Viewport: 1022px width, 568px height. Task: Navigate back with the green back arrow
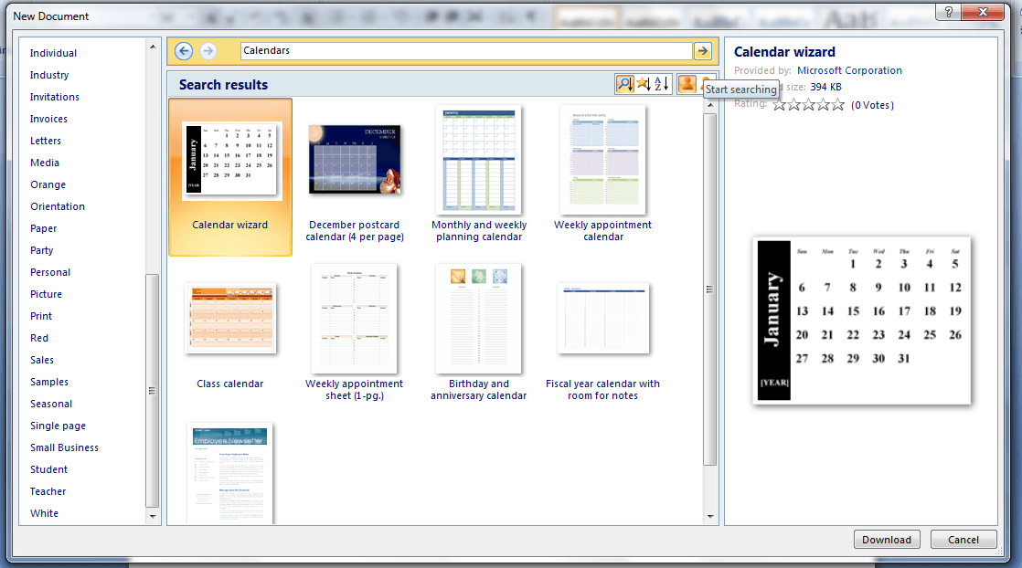pyautogui.click(x=183, y=50)
